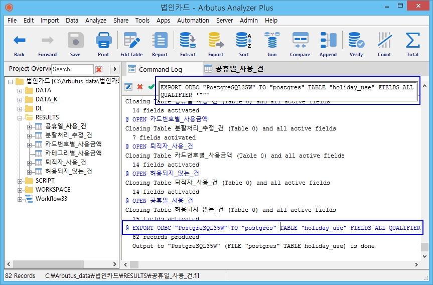This screenshot has height=285, width=433.
Task: Clear the project search with red X
Action: point(99,69)
